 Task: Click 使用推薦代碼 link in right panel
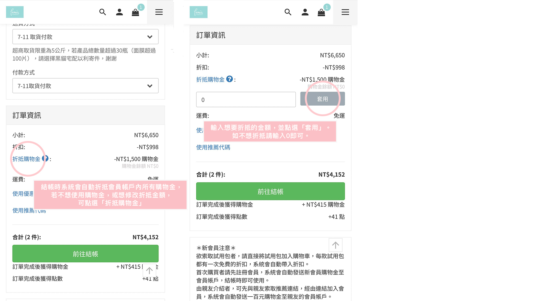213,147
